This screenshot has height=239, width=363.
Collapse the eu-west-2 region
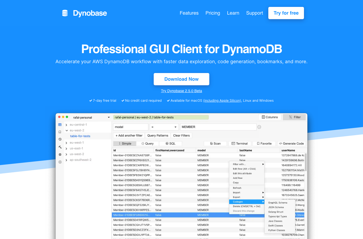(x=66, y=130)
